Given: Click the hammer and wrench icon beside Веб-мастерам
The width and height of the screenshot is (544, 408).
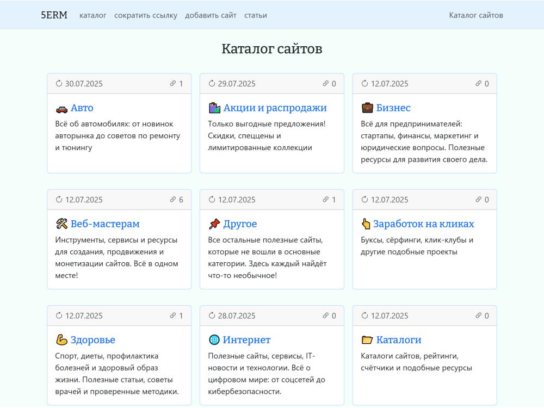Looking at the screenshot, I should tap(62, 224).
